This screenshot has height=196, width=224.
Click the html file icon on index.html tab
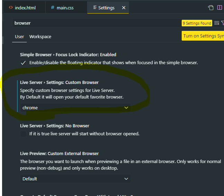tap(11, 7)
